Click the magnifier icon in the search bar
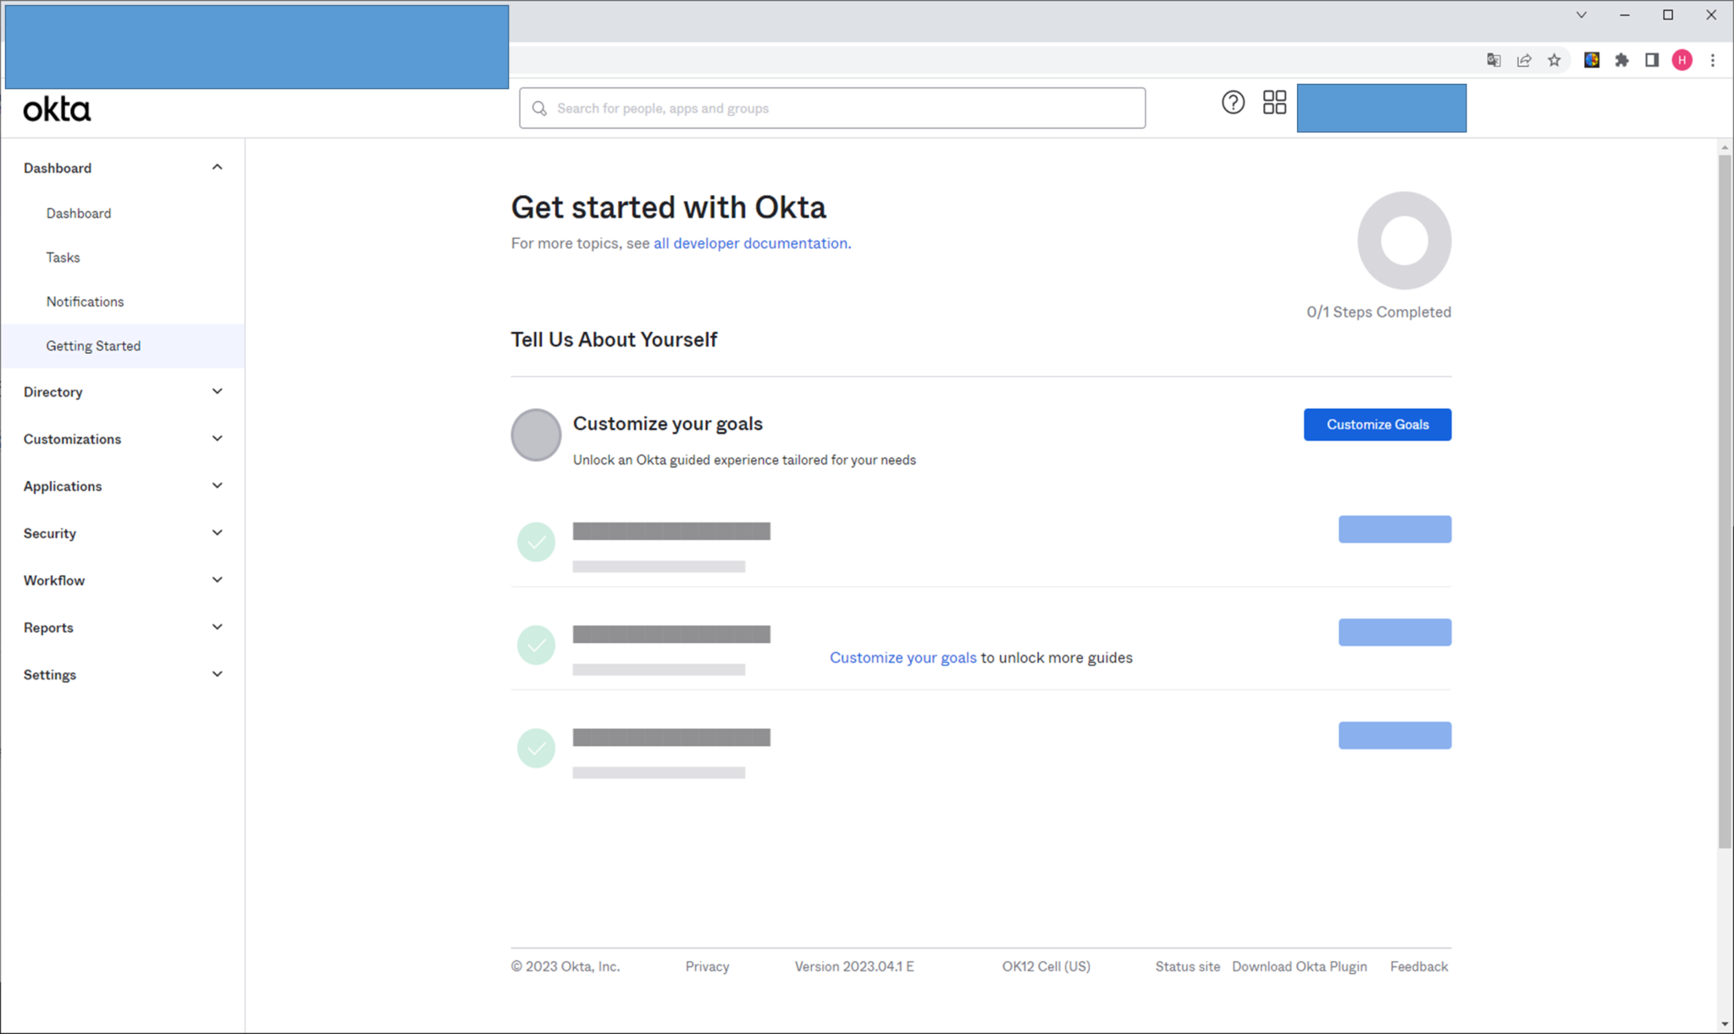This screenshot has width=1734, height=1034. tap(539, 108)
